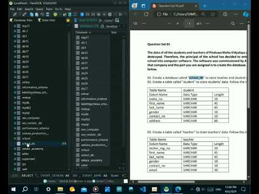
Task: Click performance_schema row in Database list
Action: (93, 140)
